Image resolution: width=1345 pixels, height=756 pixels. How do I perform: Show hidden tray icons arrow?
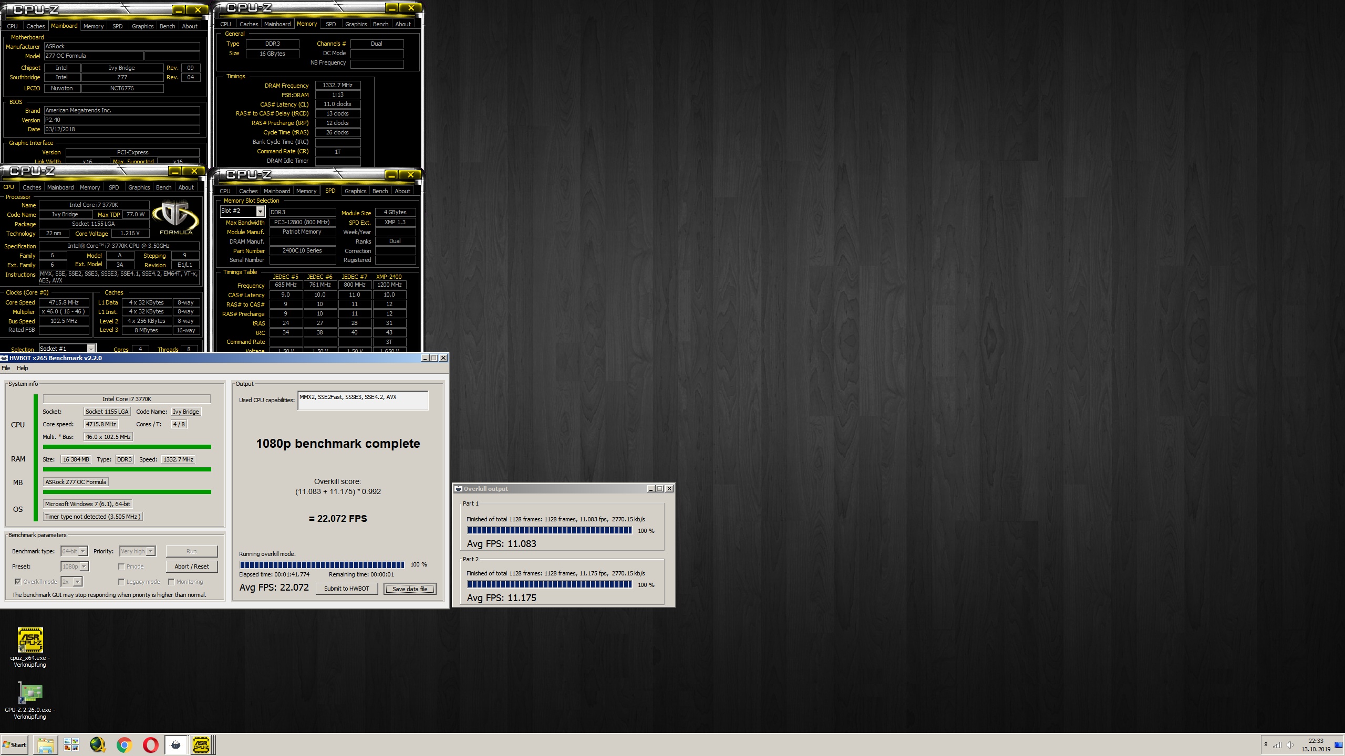click(1266, 744)
